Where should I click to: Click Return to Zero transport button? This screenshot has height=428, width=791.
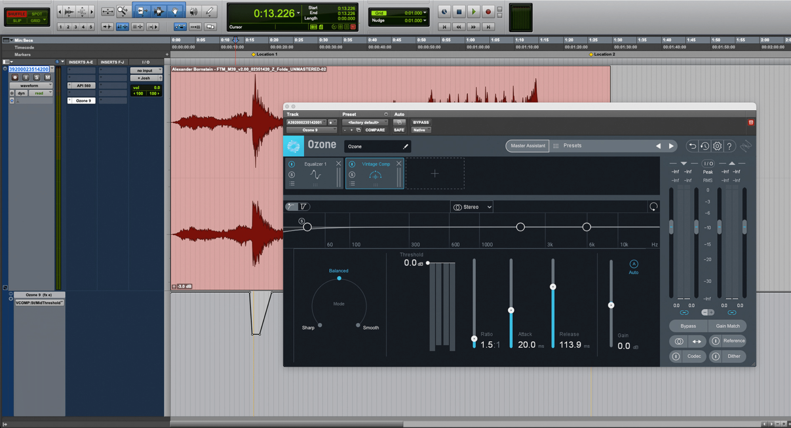tap(444, 27)
